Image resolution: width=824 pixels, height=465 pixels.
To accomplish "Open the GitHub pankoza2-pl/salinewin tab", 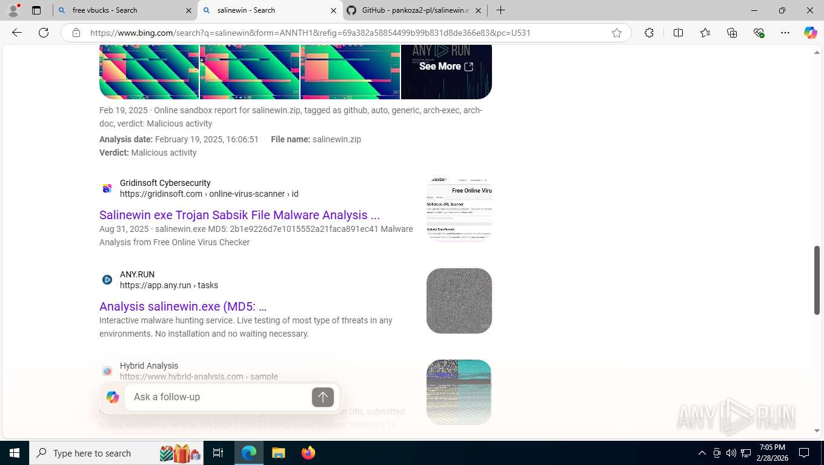I will [415, 10].
